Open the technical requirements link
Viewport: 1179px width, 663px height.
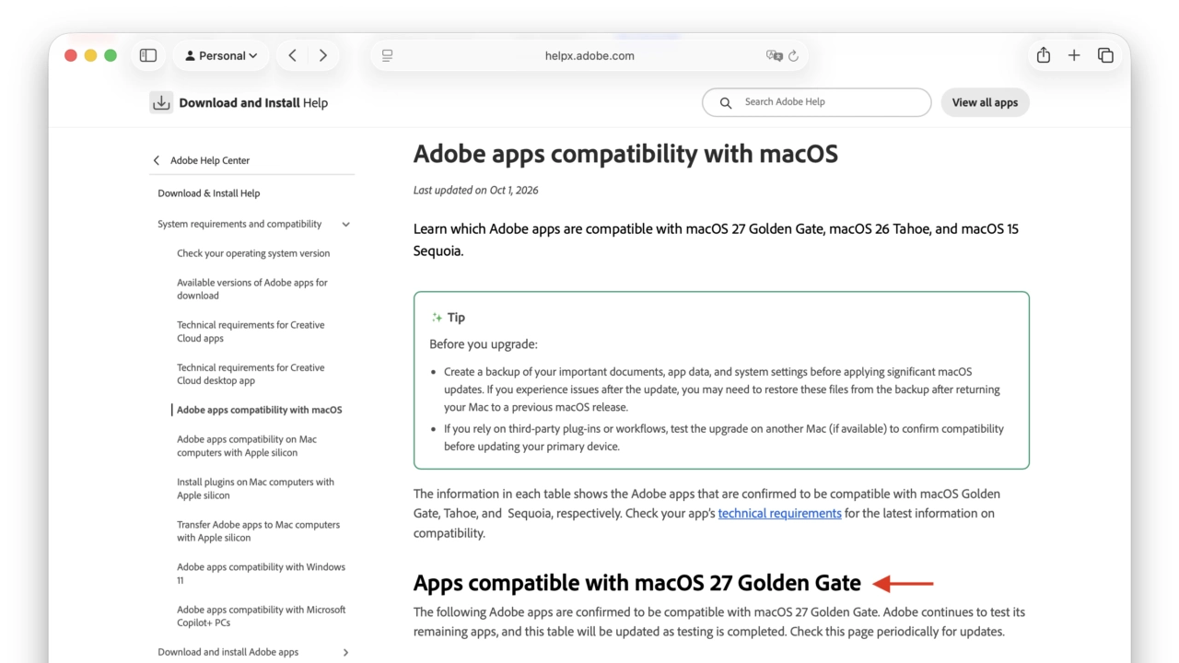tap(779, 513)
